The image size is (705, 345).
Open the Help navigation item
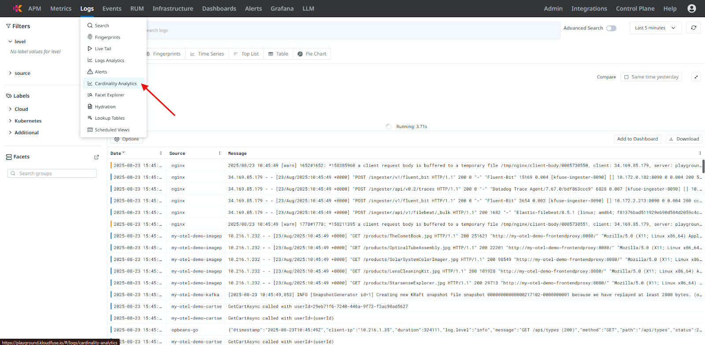pyautogui.click(x=670, y=8)
